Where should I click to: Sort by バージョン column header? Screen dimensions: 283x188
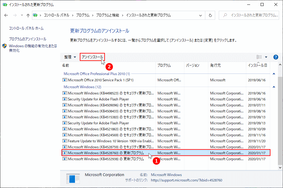(x=196, y=65)
